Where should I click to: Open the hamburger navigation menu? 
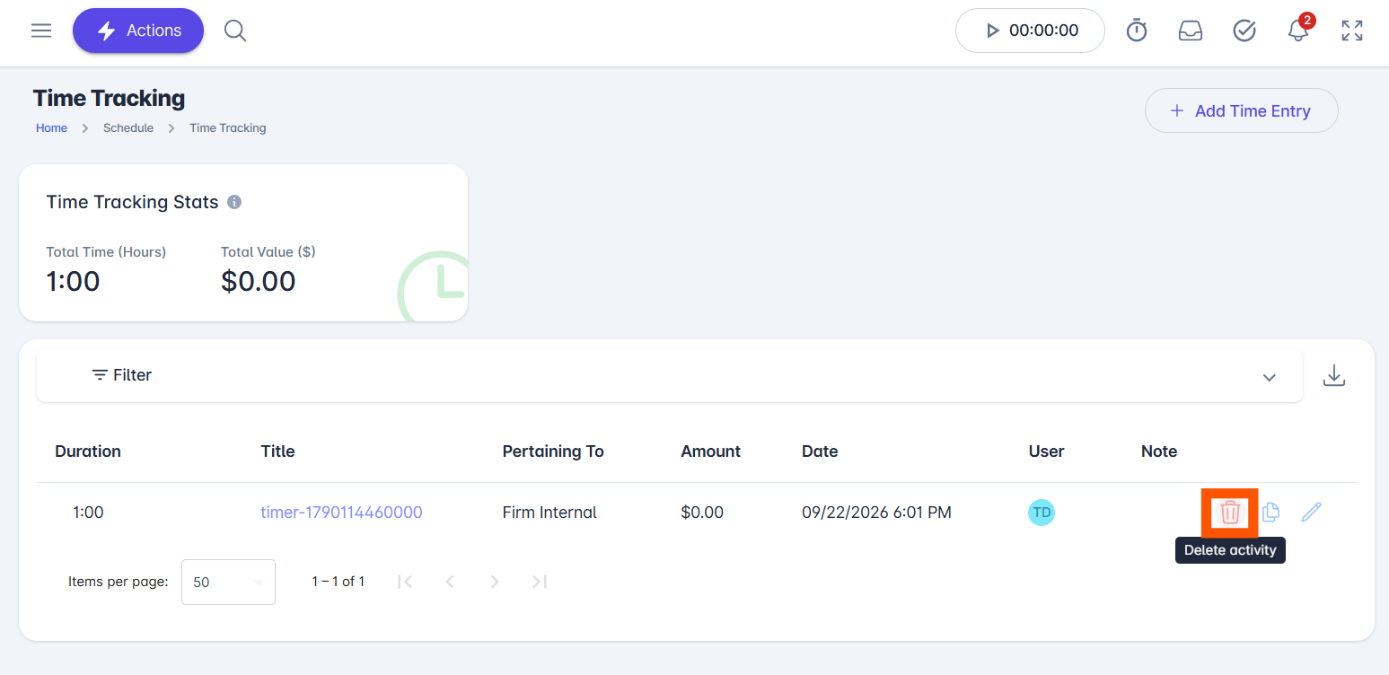[x=41, y=31]
